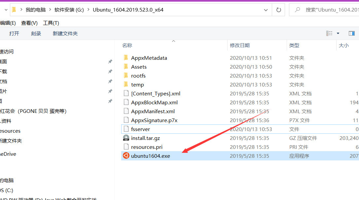Click the P7X 文件 type cell
Image resolution: width=359 pixels, height=200 pixels.
coord(299,120)
